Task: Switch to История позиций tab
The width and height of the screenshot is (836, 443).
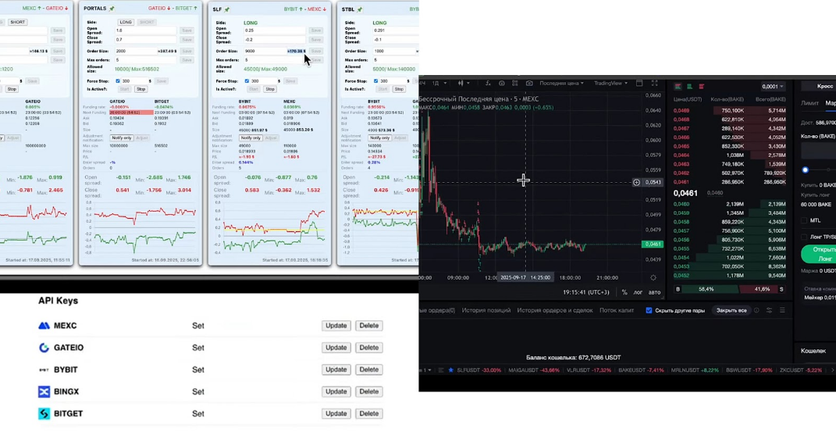Action: coord(486,310)
